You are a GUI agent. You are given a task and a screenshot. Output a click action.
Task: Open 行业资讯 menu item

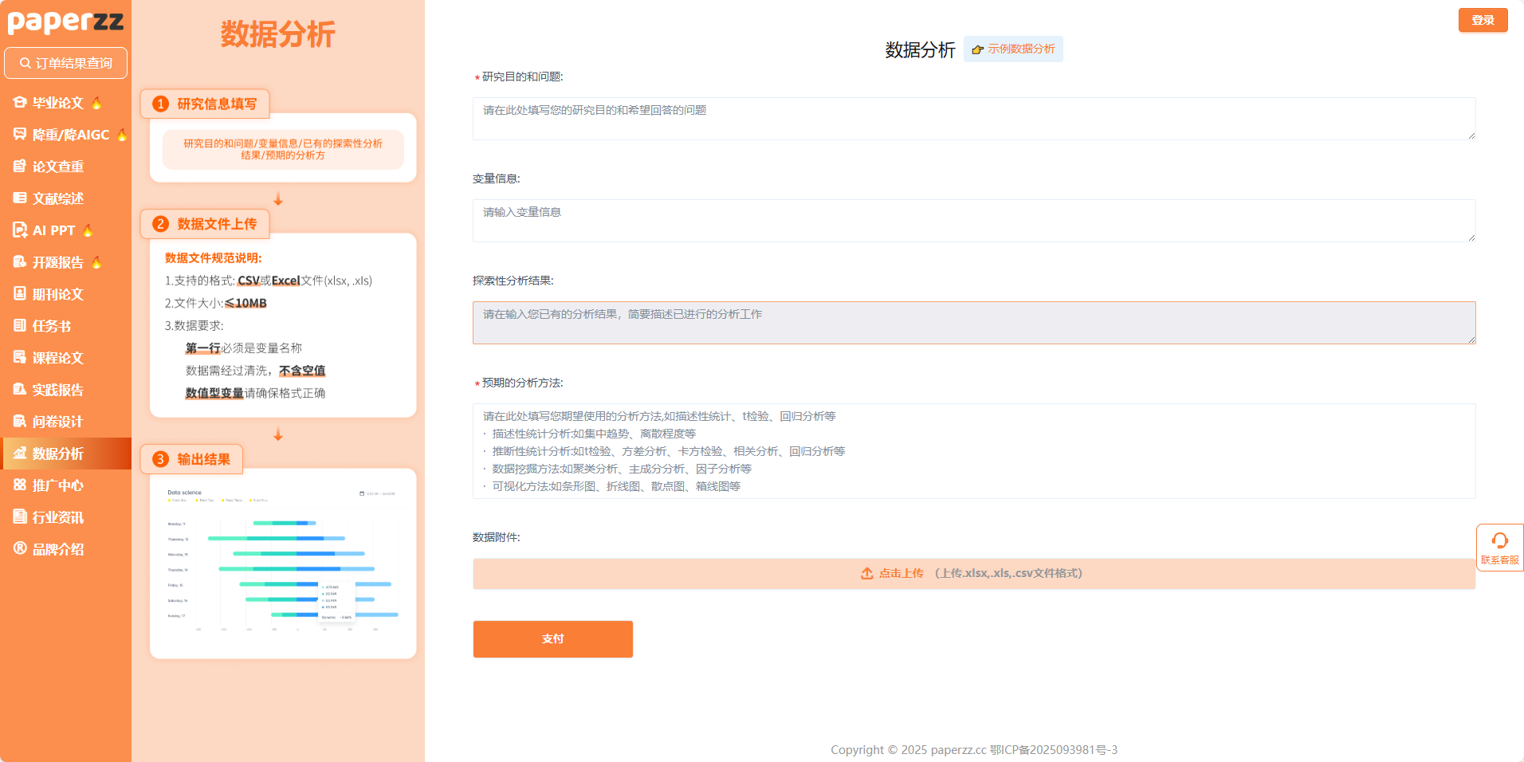click(57, 517)
